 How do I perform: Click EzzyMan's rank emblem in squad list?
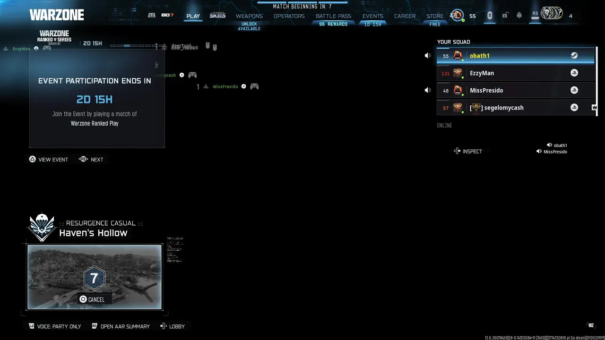[458, 73]
